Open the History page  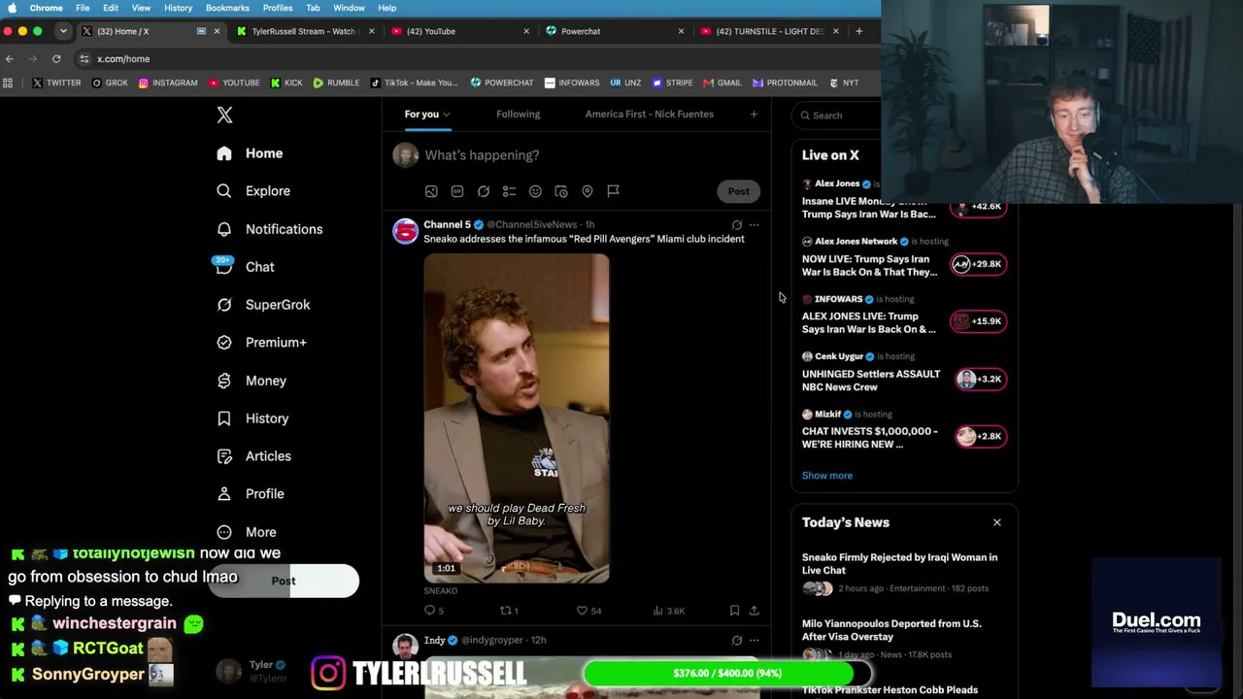252,418
